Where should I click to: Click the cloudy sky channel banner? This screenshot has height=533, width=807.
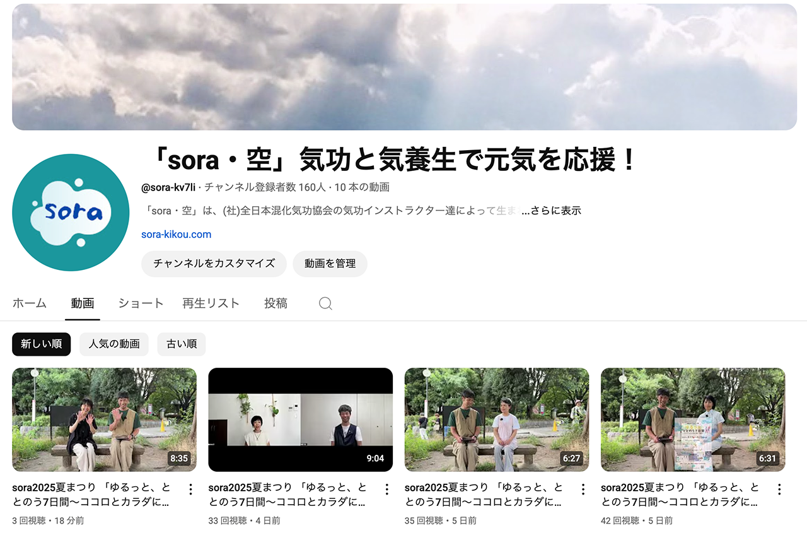point(405,67)
